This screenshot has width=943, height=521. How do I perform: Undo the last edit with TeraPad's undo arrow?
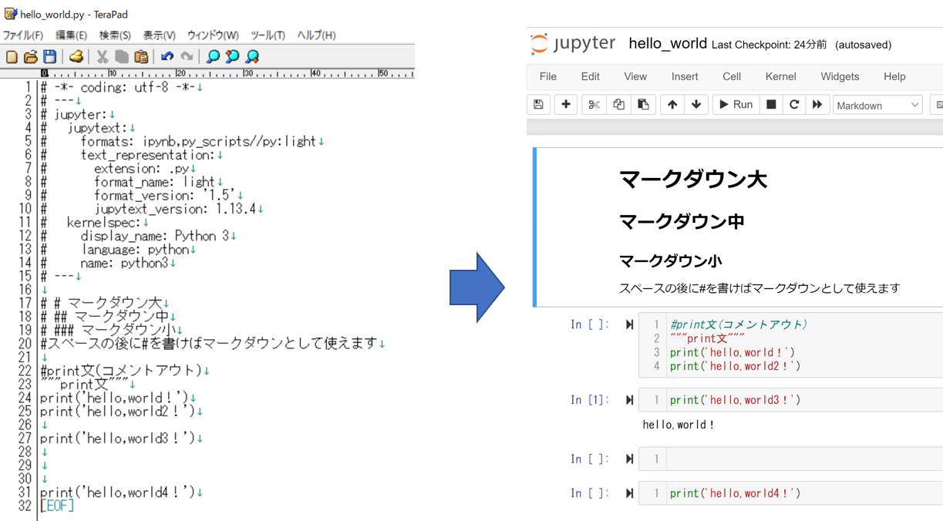point(168,55)
